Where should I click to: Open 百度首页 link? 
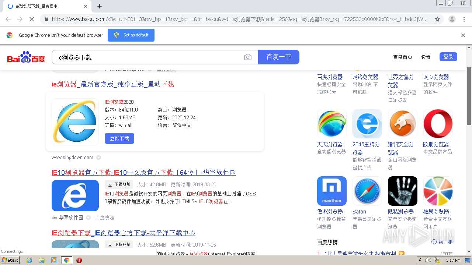(x=403, y=57)
